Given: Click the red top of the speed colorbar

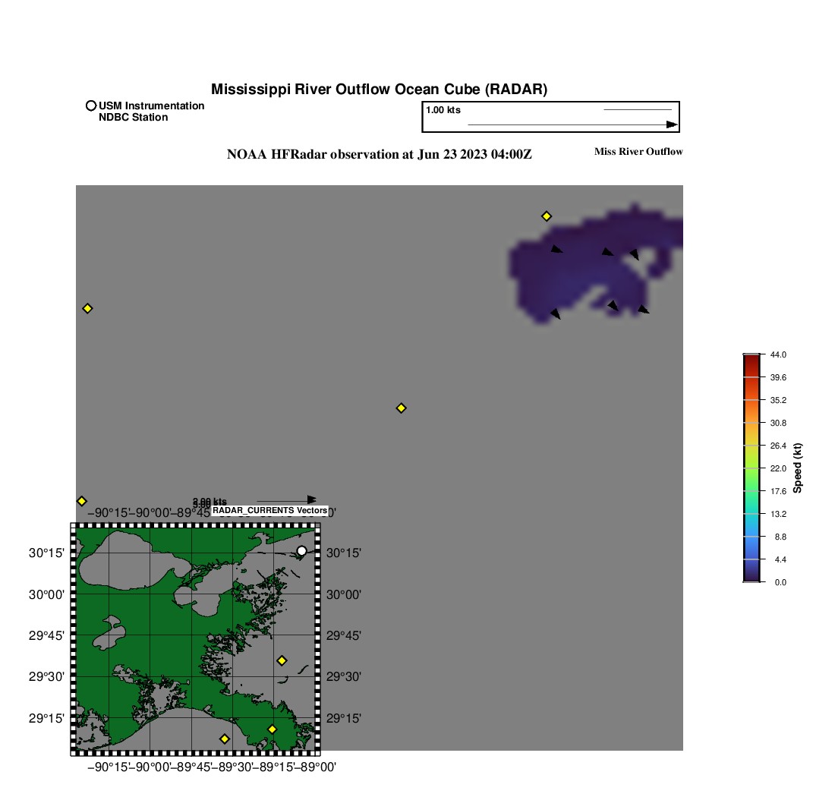Looking at the screenshot, I should (751, 360).
